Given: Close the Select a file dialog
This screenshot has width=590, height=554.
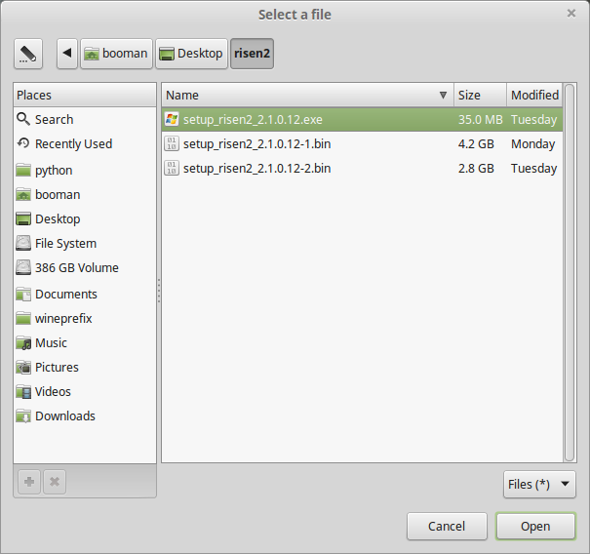Looking at the screenshot, I should pos(571,14).
